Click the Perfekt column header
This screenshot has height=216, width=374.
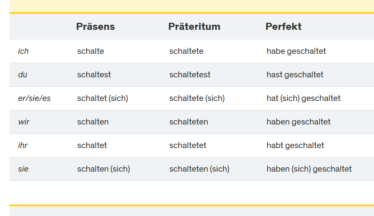pyautogui.click(x=283, y=27)
